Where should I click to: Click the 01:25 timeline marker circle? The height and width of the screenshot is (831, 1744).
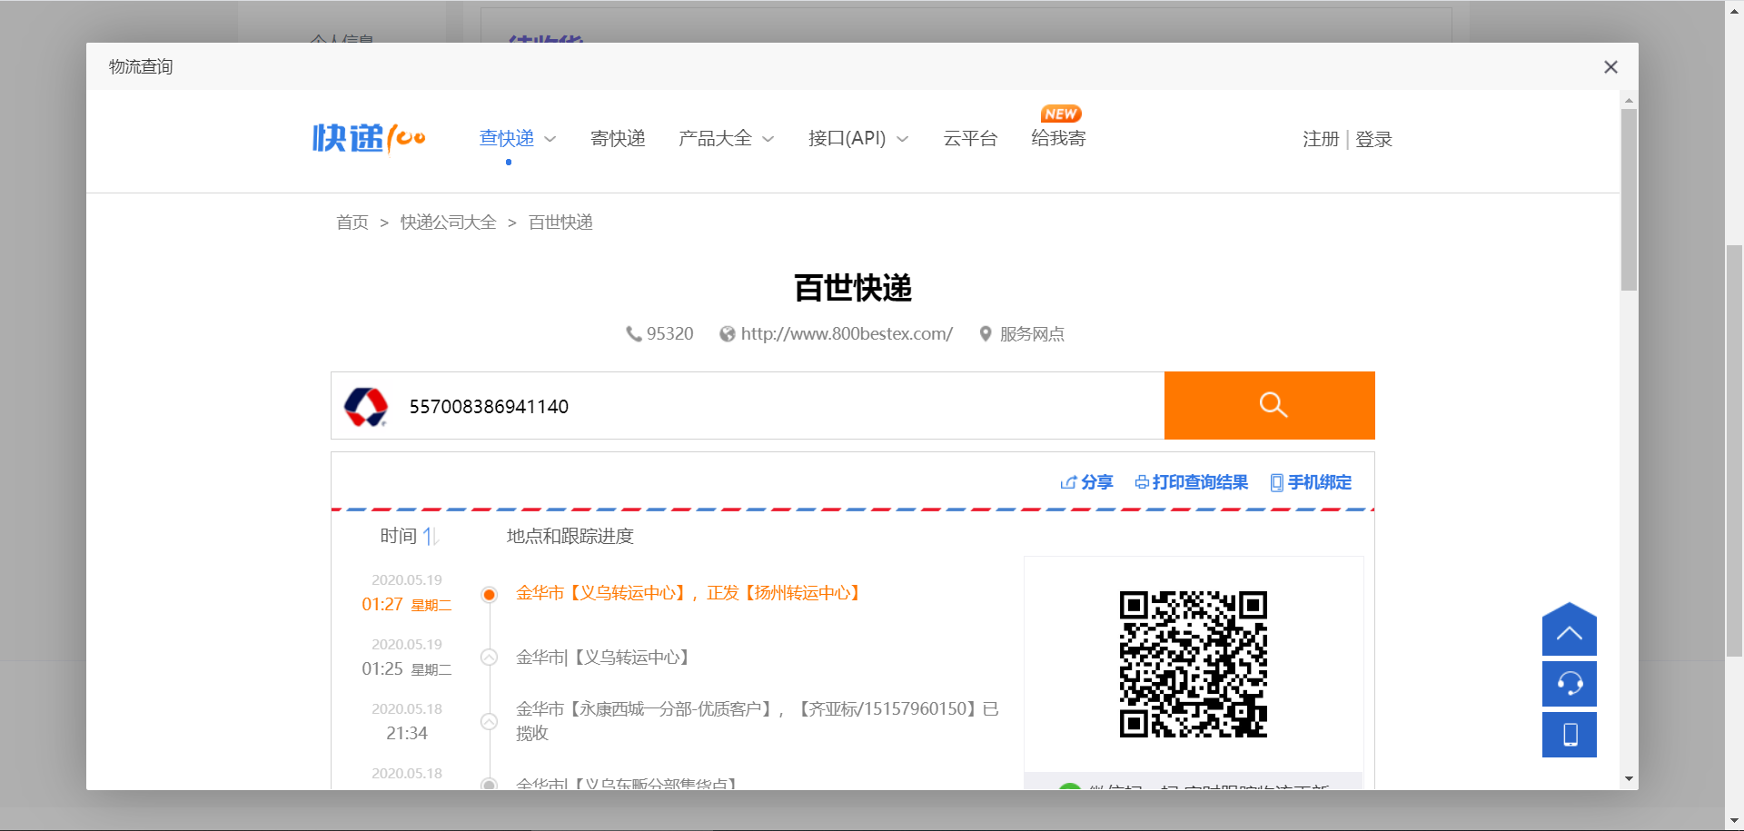click(x=489, y=658)
